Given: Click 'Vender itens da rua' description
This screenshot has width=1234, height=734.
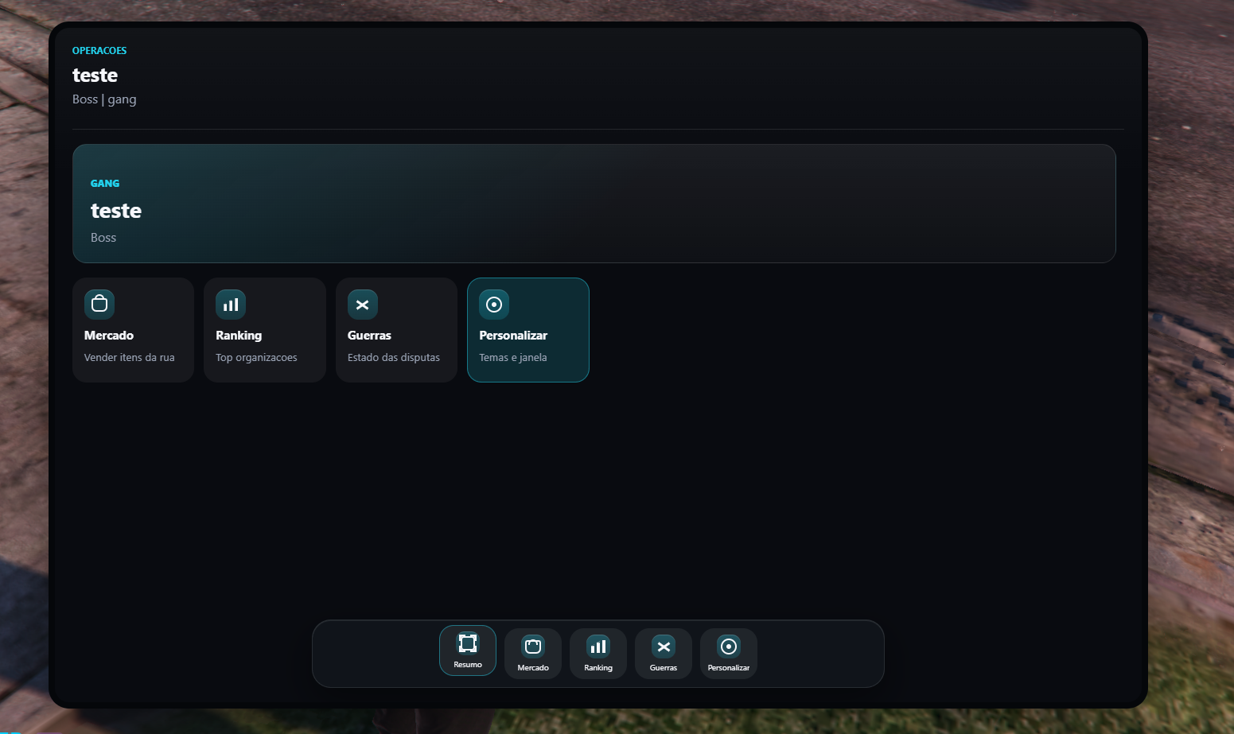Looking at the screenshot, I should point(129,358).
